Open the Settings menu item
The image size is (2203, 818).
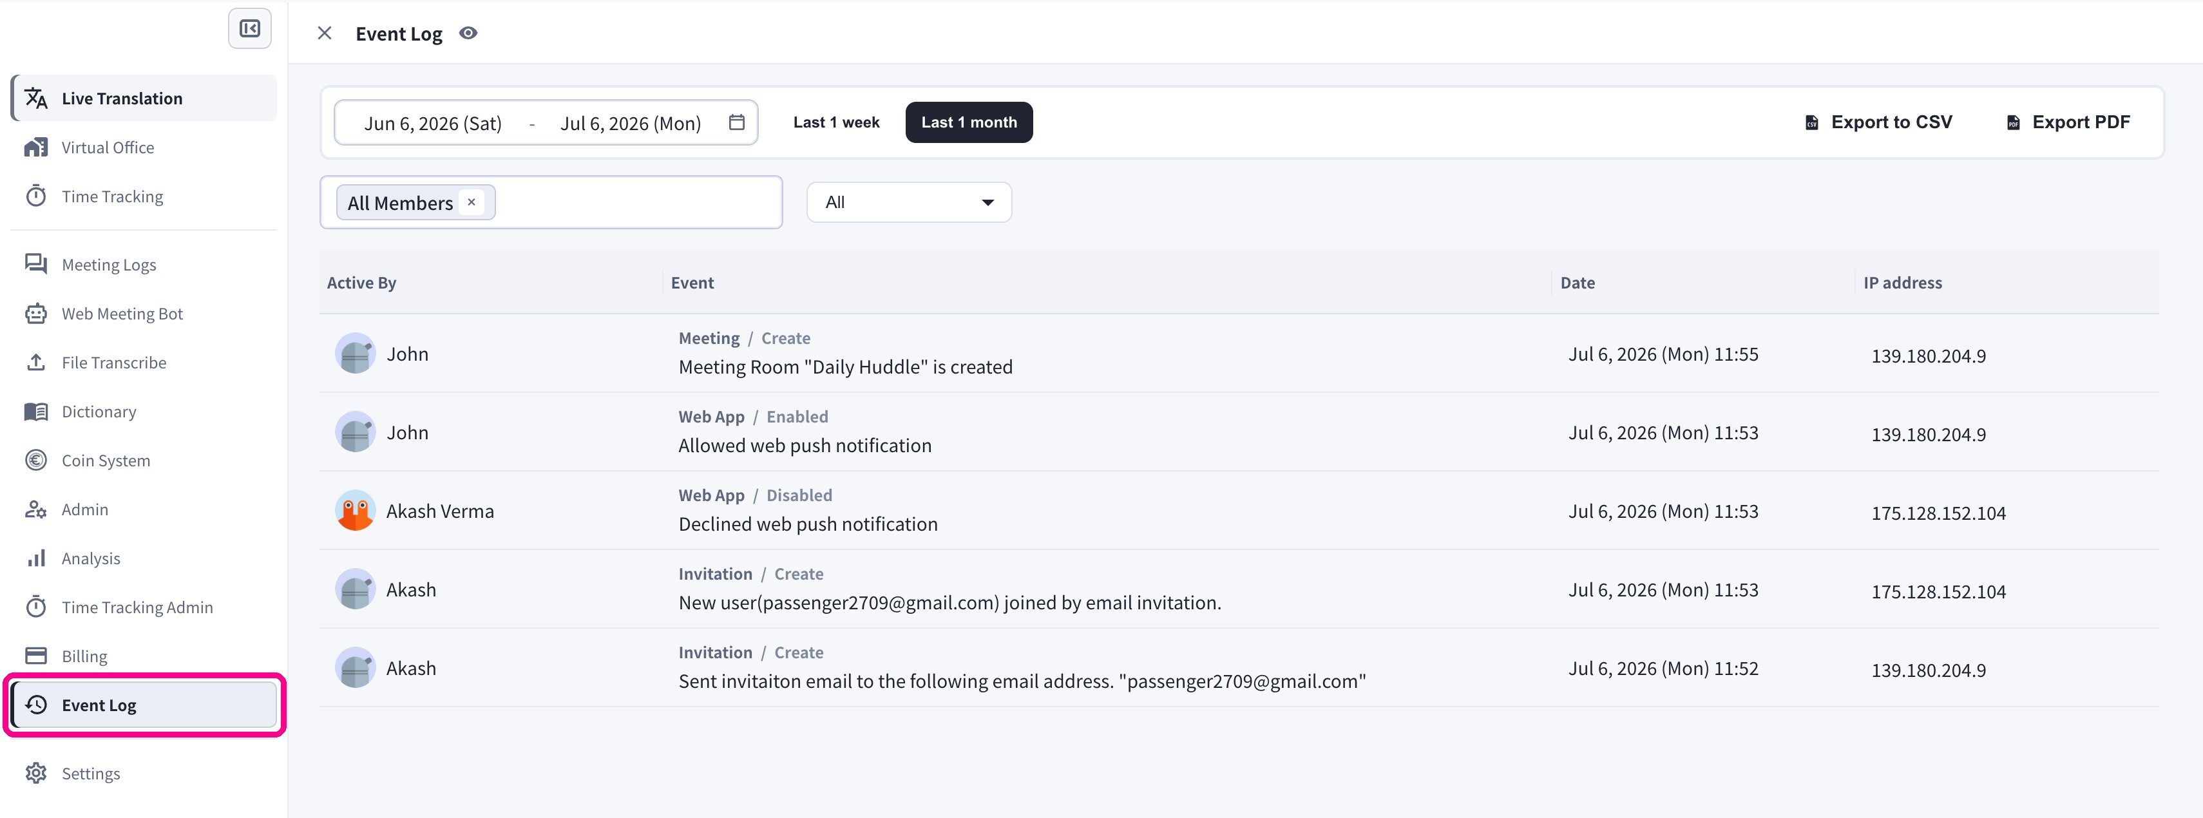click(144, 773)
